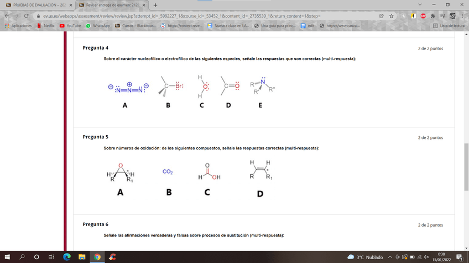Open Windows taskbar search
Screen dimensions: 469x263
pos(22,257)
